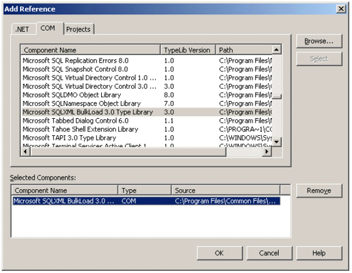Click version 7.0 of SQLNamespace Object Library
352x273 pixels.
click(x=169, y=103)
